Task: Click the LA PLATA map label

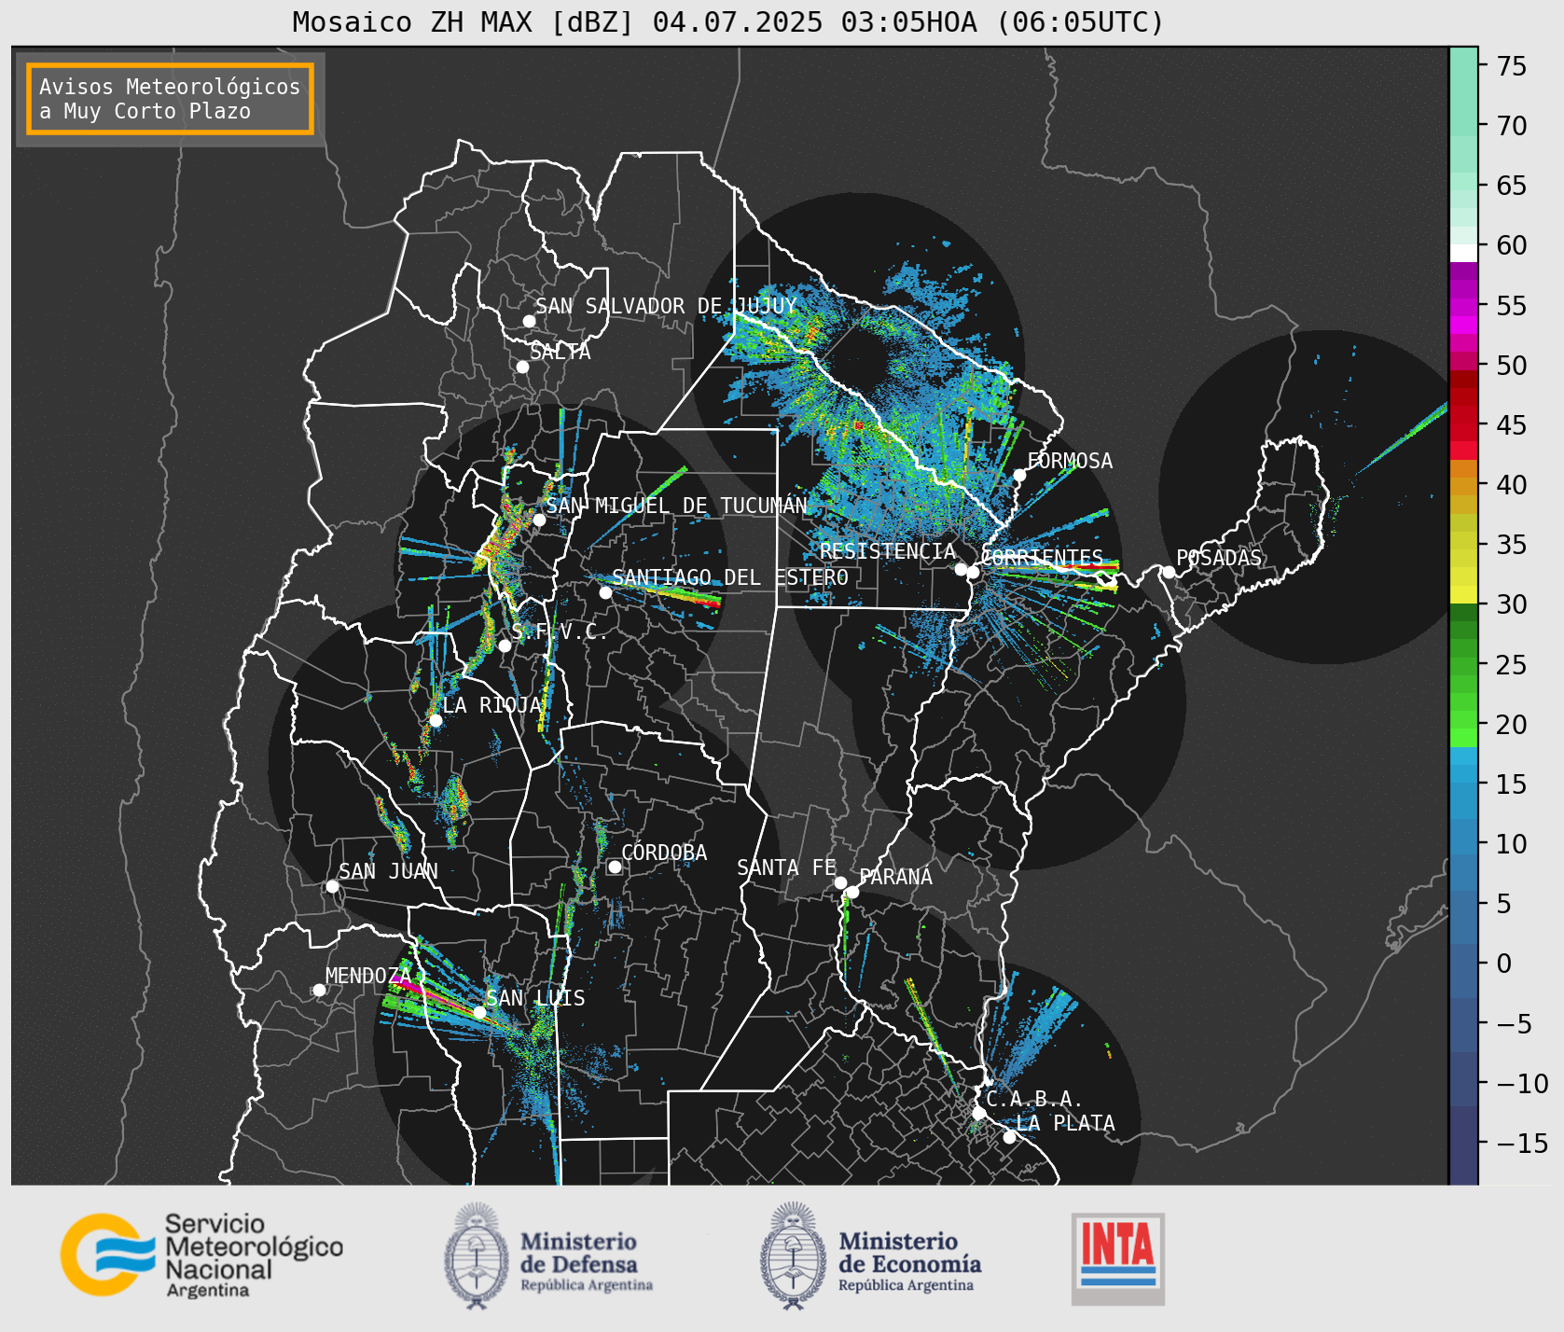Action: coord(1065,1123)
